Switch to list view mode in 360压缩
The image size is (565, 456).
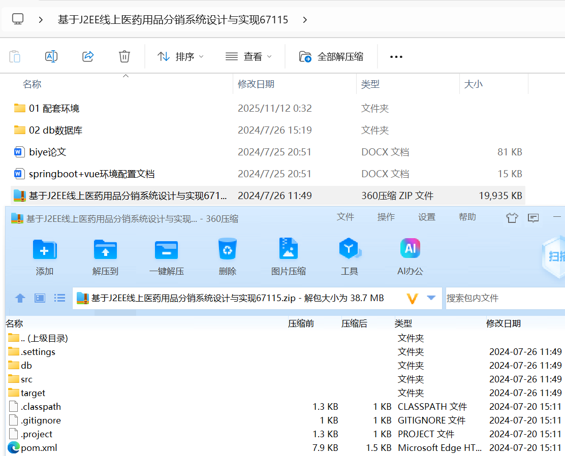[x=59, y=298]
